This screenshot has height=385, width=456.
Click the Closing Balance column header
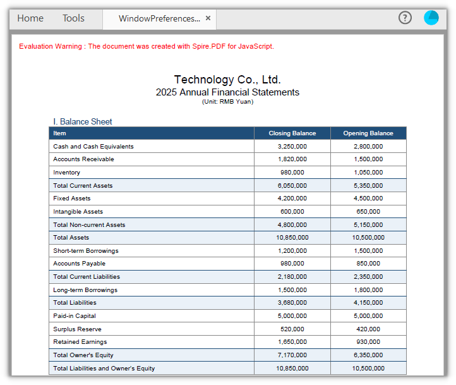[x=292, y=133]
